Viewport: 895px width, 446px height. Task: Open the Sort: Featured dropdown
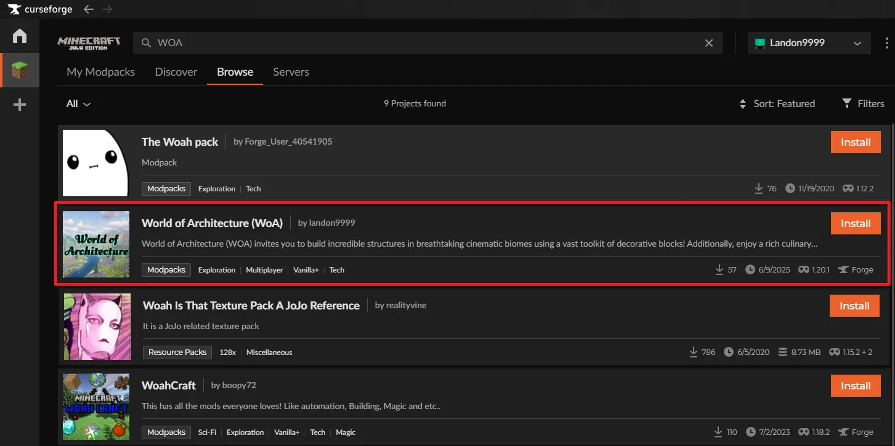[777, 103]
